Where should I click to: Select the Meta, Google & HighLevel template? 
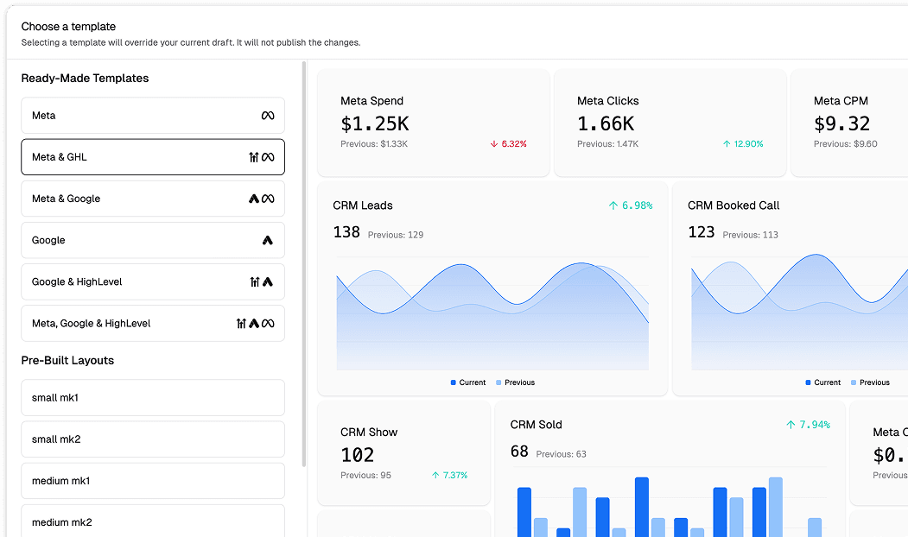152,324
